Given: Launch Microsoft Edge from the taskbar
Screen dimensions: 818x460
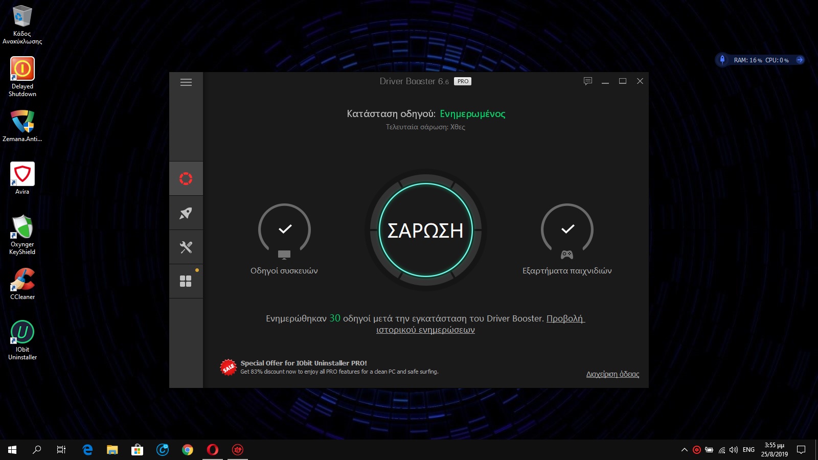Looking at the screenshot, I should (87, 450).
